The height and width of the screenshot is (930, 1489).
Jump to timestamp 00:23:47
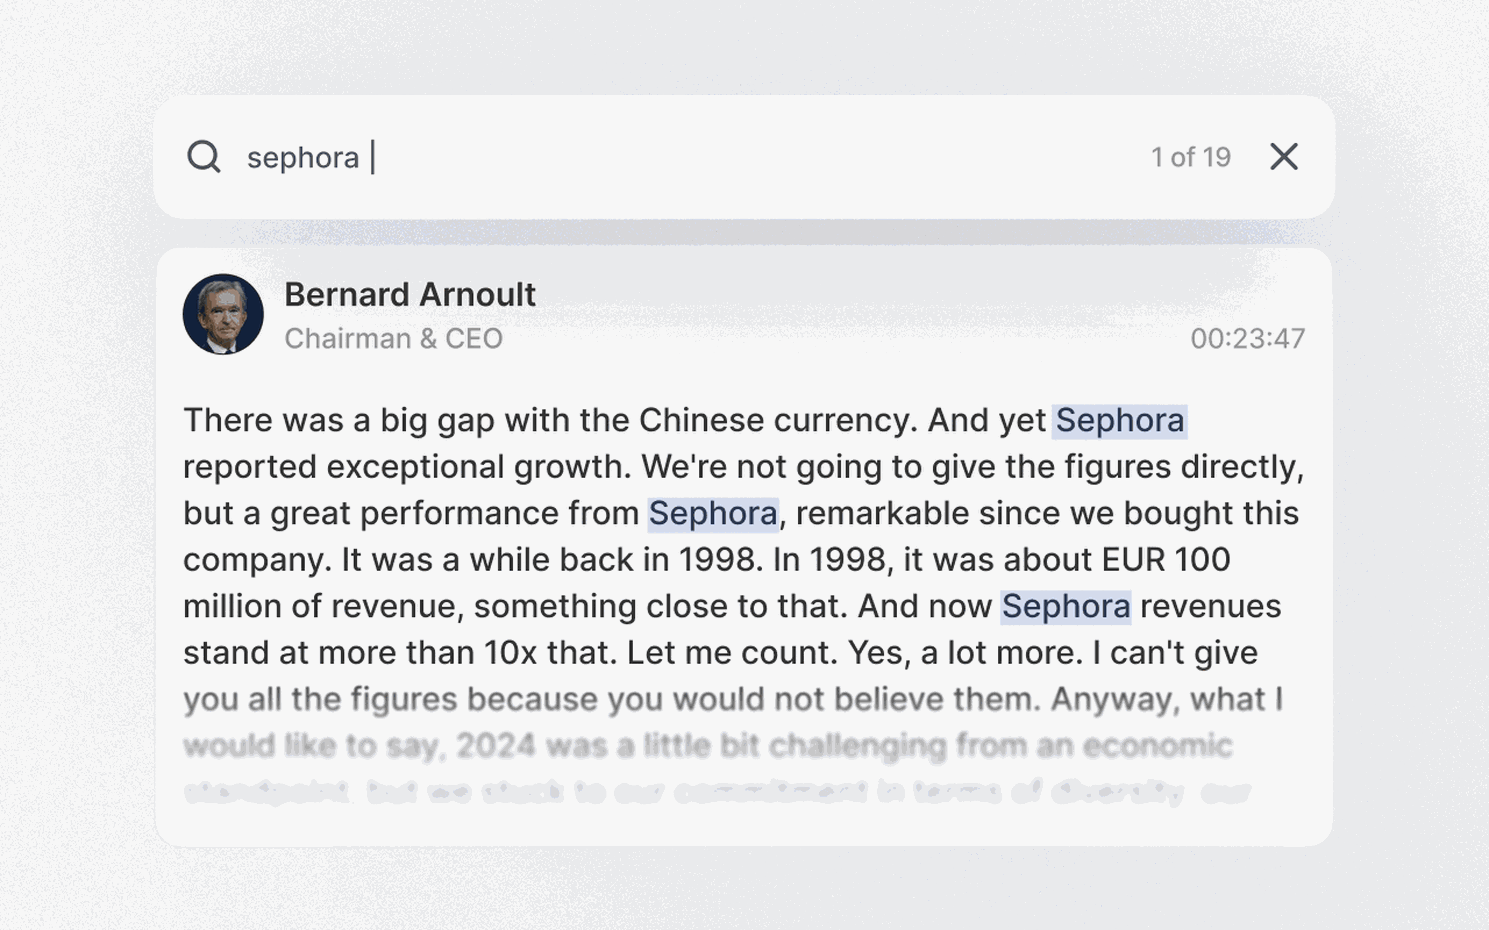click(x=1247, y=338)
